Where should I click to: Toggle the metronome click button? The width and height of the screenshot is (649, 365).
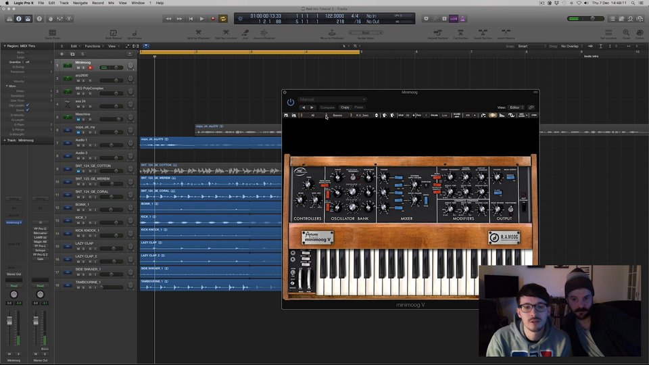pyautogui.click(x=462, y=19)
